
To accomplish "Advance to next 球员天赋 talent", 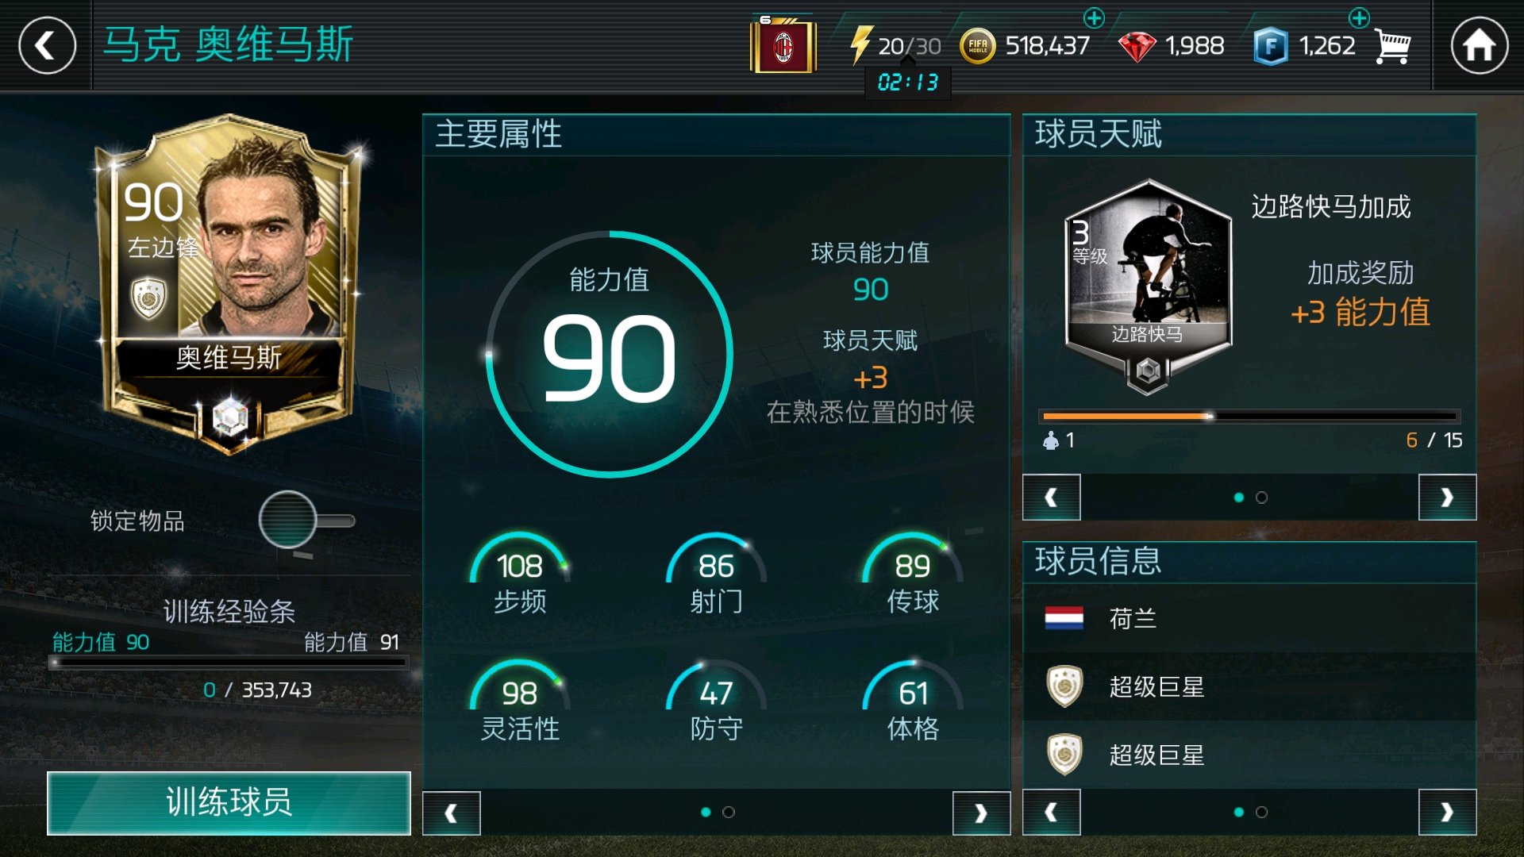I will click(1447, 497).
